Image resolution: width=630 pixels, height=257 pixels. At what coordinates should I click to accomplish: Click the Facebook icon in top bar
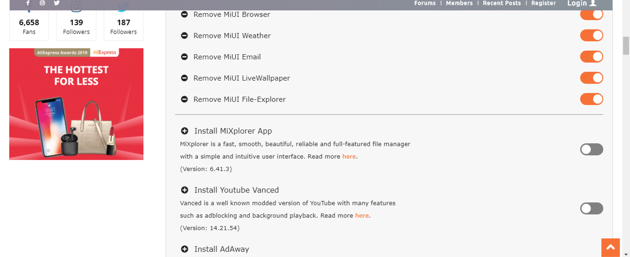(28, 3)
